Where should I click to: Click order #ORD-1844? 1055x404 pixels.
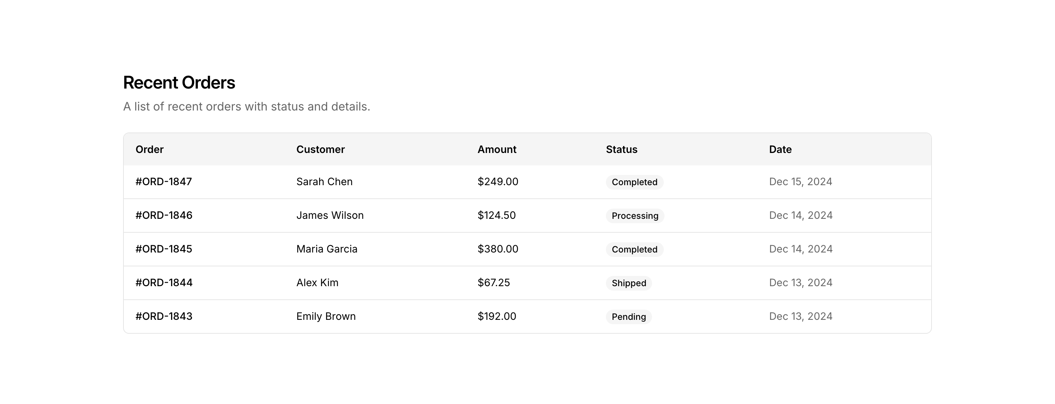(164, 283)
